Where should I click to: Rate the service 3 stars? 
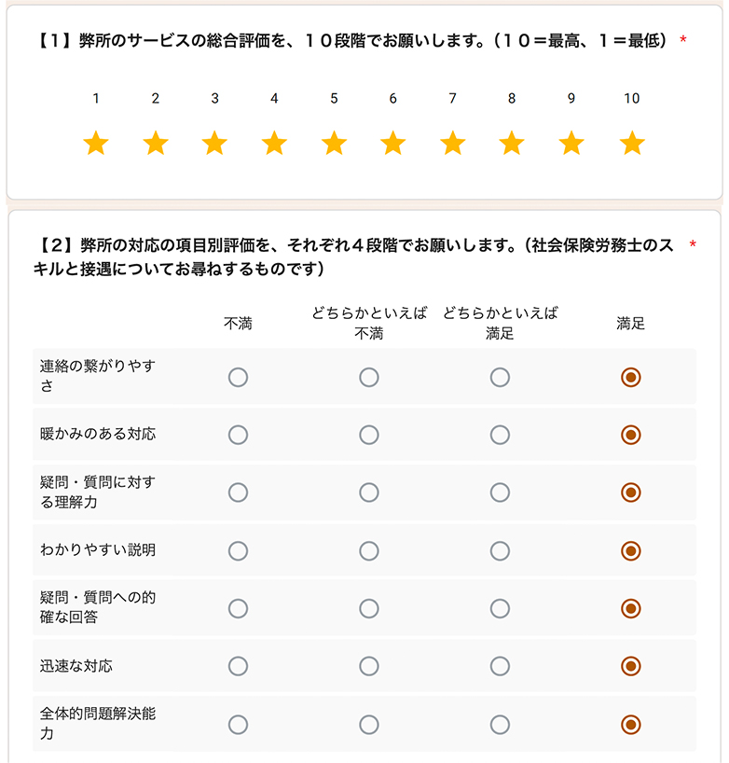pyautogui.click(x=215, y=143)
